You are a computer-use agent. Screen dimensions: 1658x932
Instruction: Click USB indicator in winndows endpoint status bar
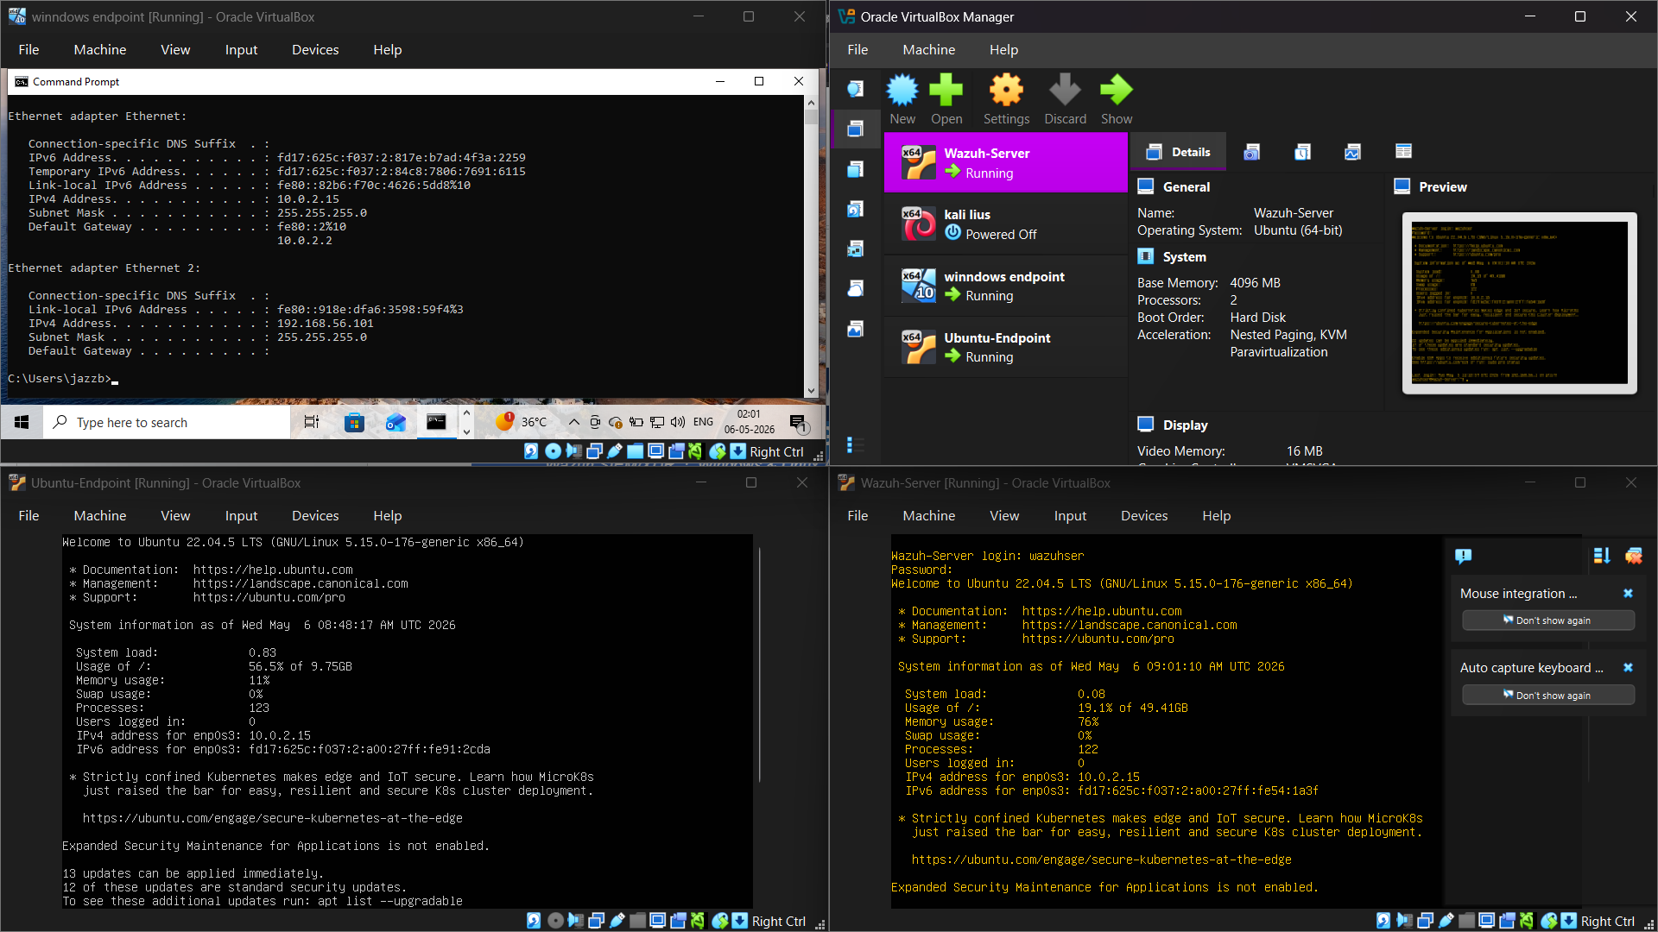point(615,451)
